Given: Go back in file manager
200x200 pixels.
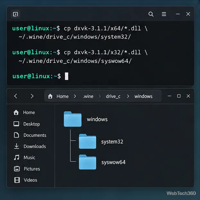Looking at the screenshot, I should 16,96.
